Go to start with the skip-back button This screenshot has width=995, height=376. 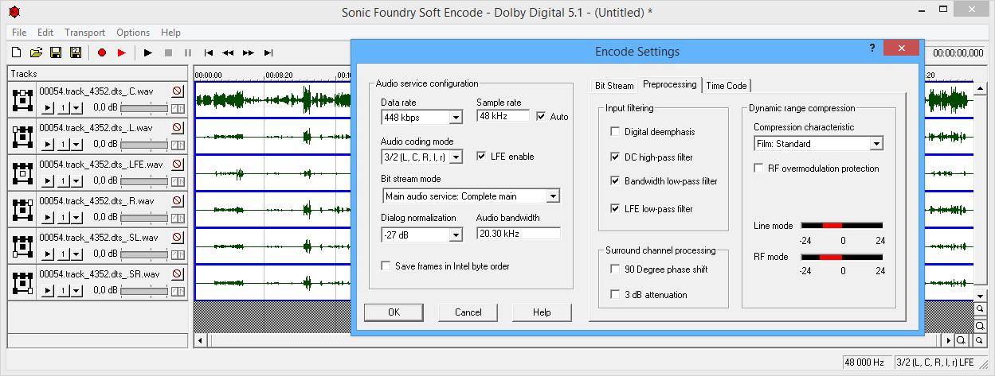coord(209,52)
